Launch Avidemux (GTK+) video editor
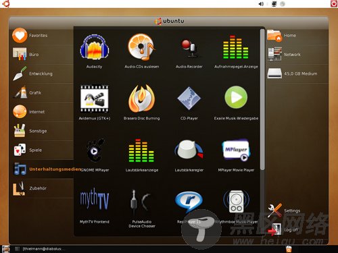The image size is (338, 253). pos(95,99)
